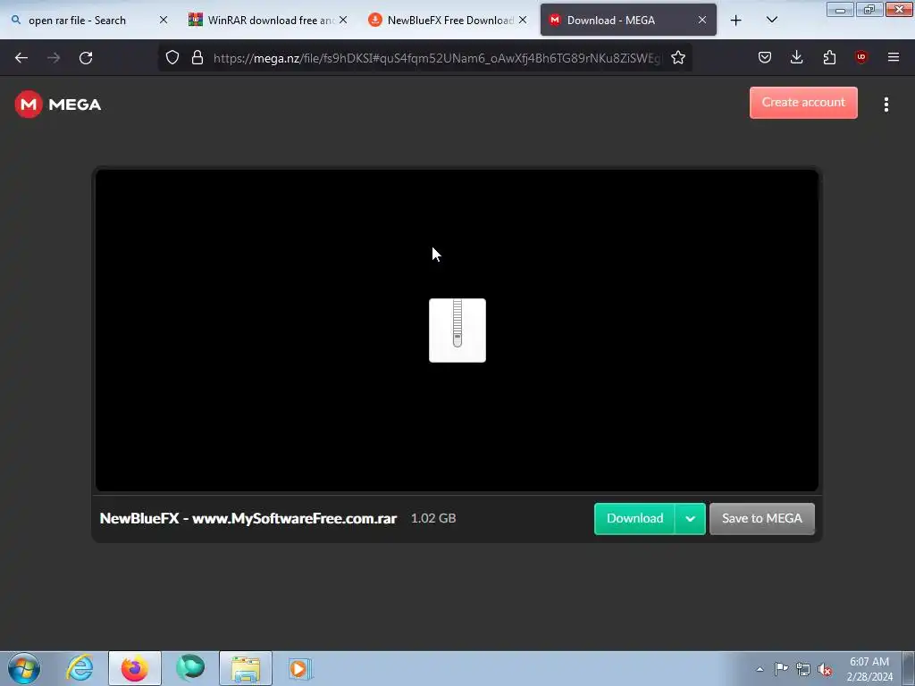Switch to the 'open rar file - Search' tab

pos(77,21)
